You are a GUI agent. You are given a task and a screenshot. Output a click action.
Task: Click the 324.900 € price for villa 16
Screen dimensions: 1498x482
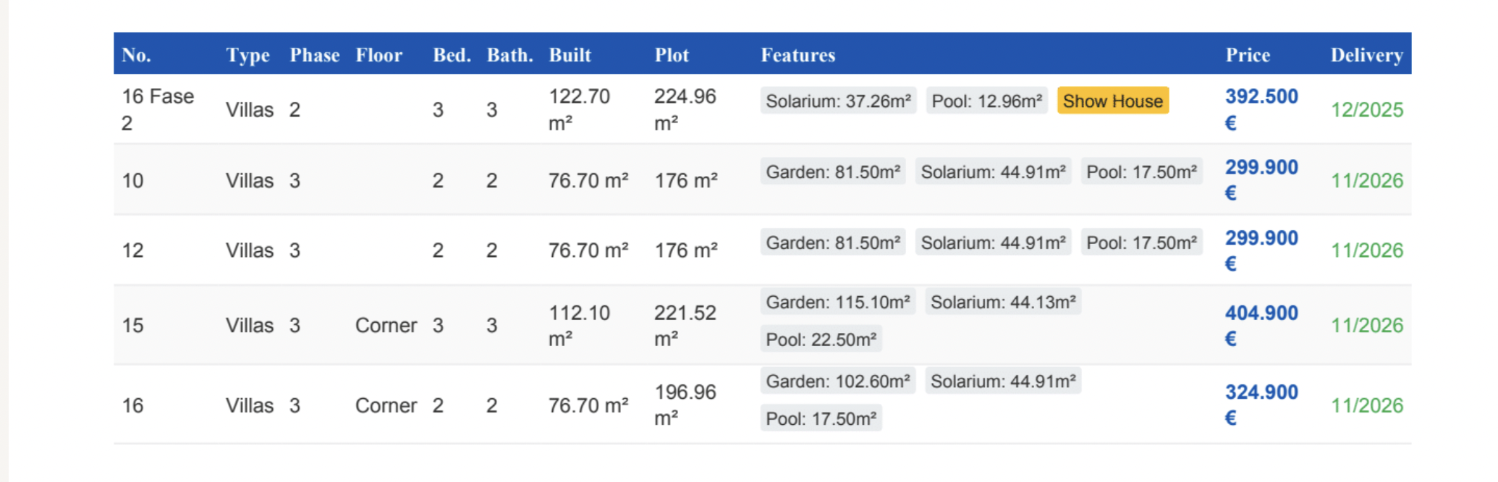(1261, 392)
